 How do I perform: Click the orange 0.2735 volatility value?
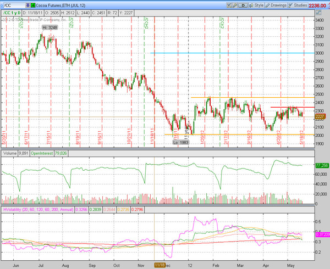123,210
